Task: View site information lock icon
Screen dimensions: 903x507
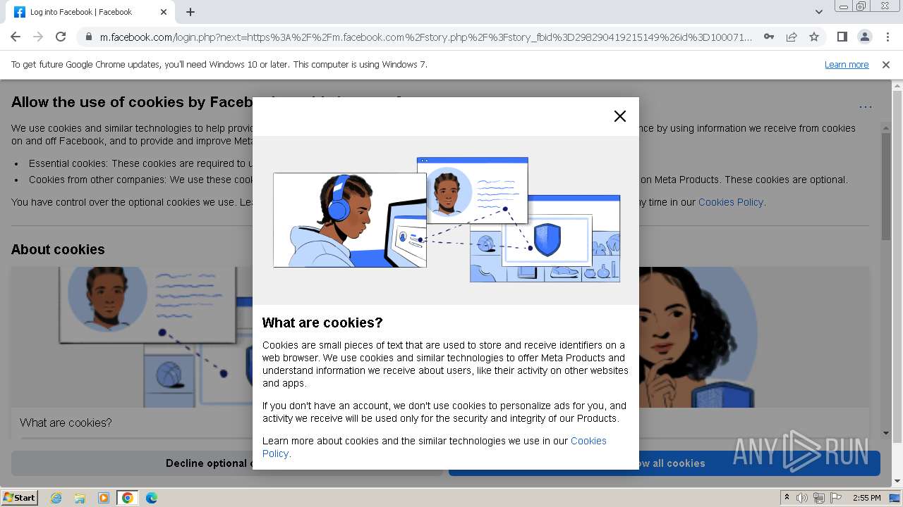Action: pyautogui.click(x=88, y=37)
